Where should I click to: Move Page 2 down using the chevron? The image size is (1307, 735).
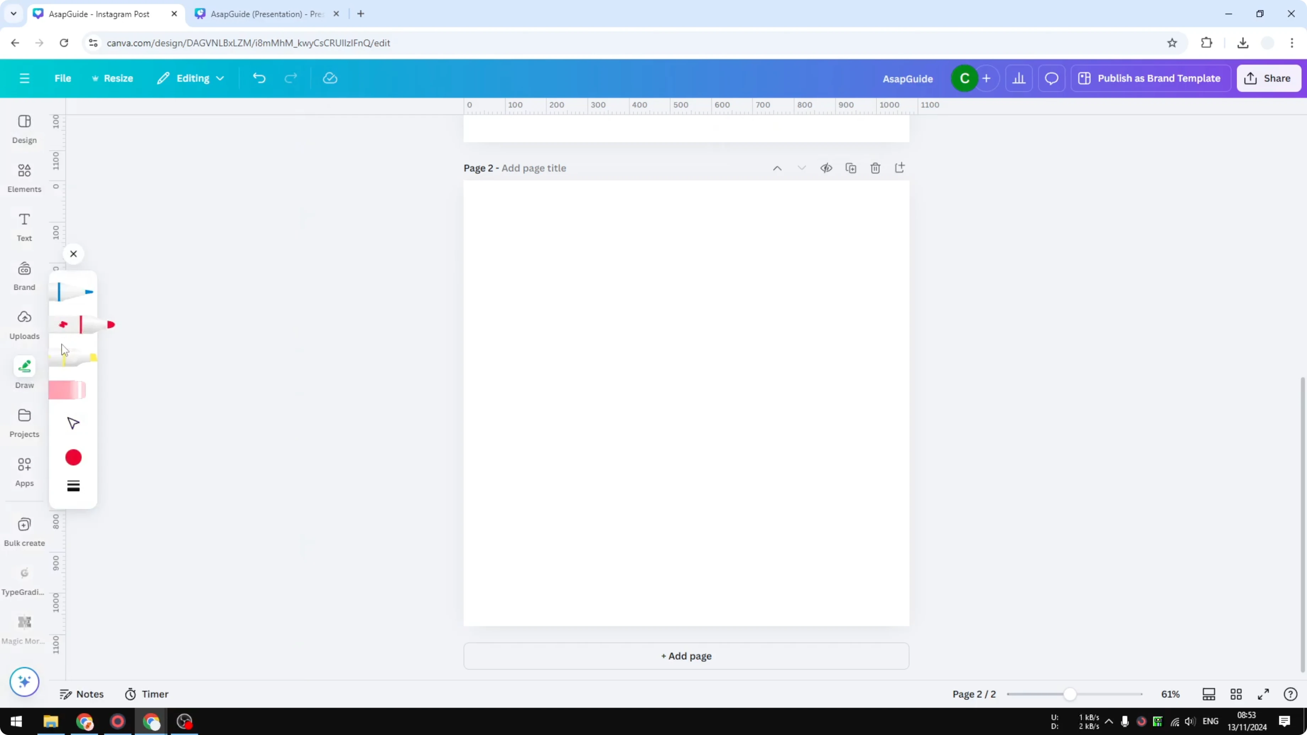click(x=802, y=168)
